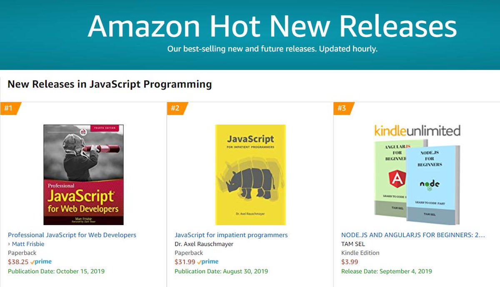Viewport: 500px width, 287px height.
Task: Click 'Publication Date: October 15, 2019'
Action: click(56, 271)
